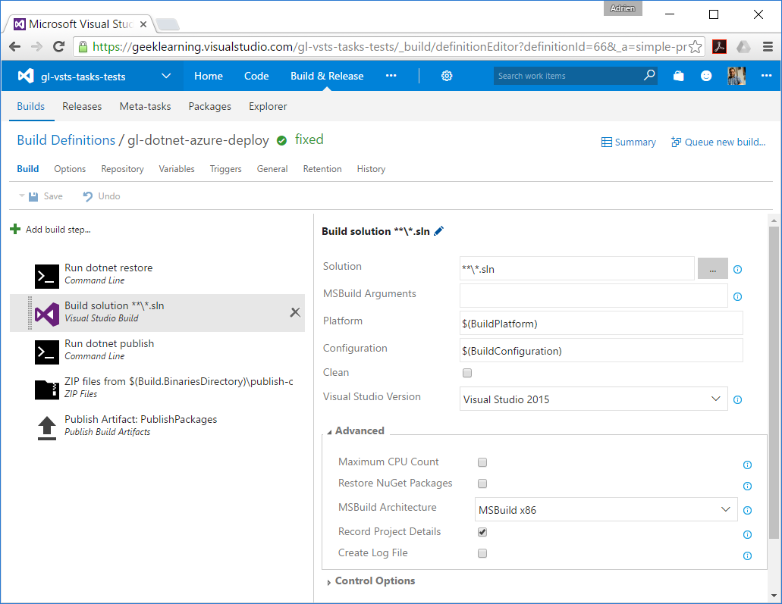Viewport: 782px width, 604px height.
Task: Click the browser back arrow
Action: click(15, 47)
